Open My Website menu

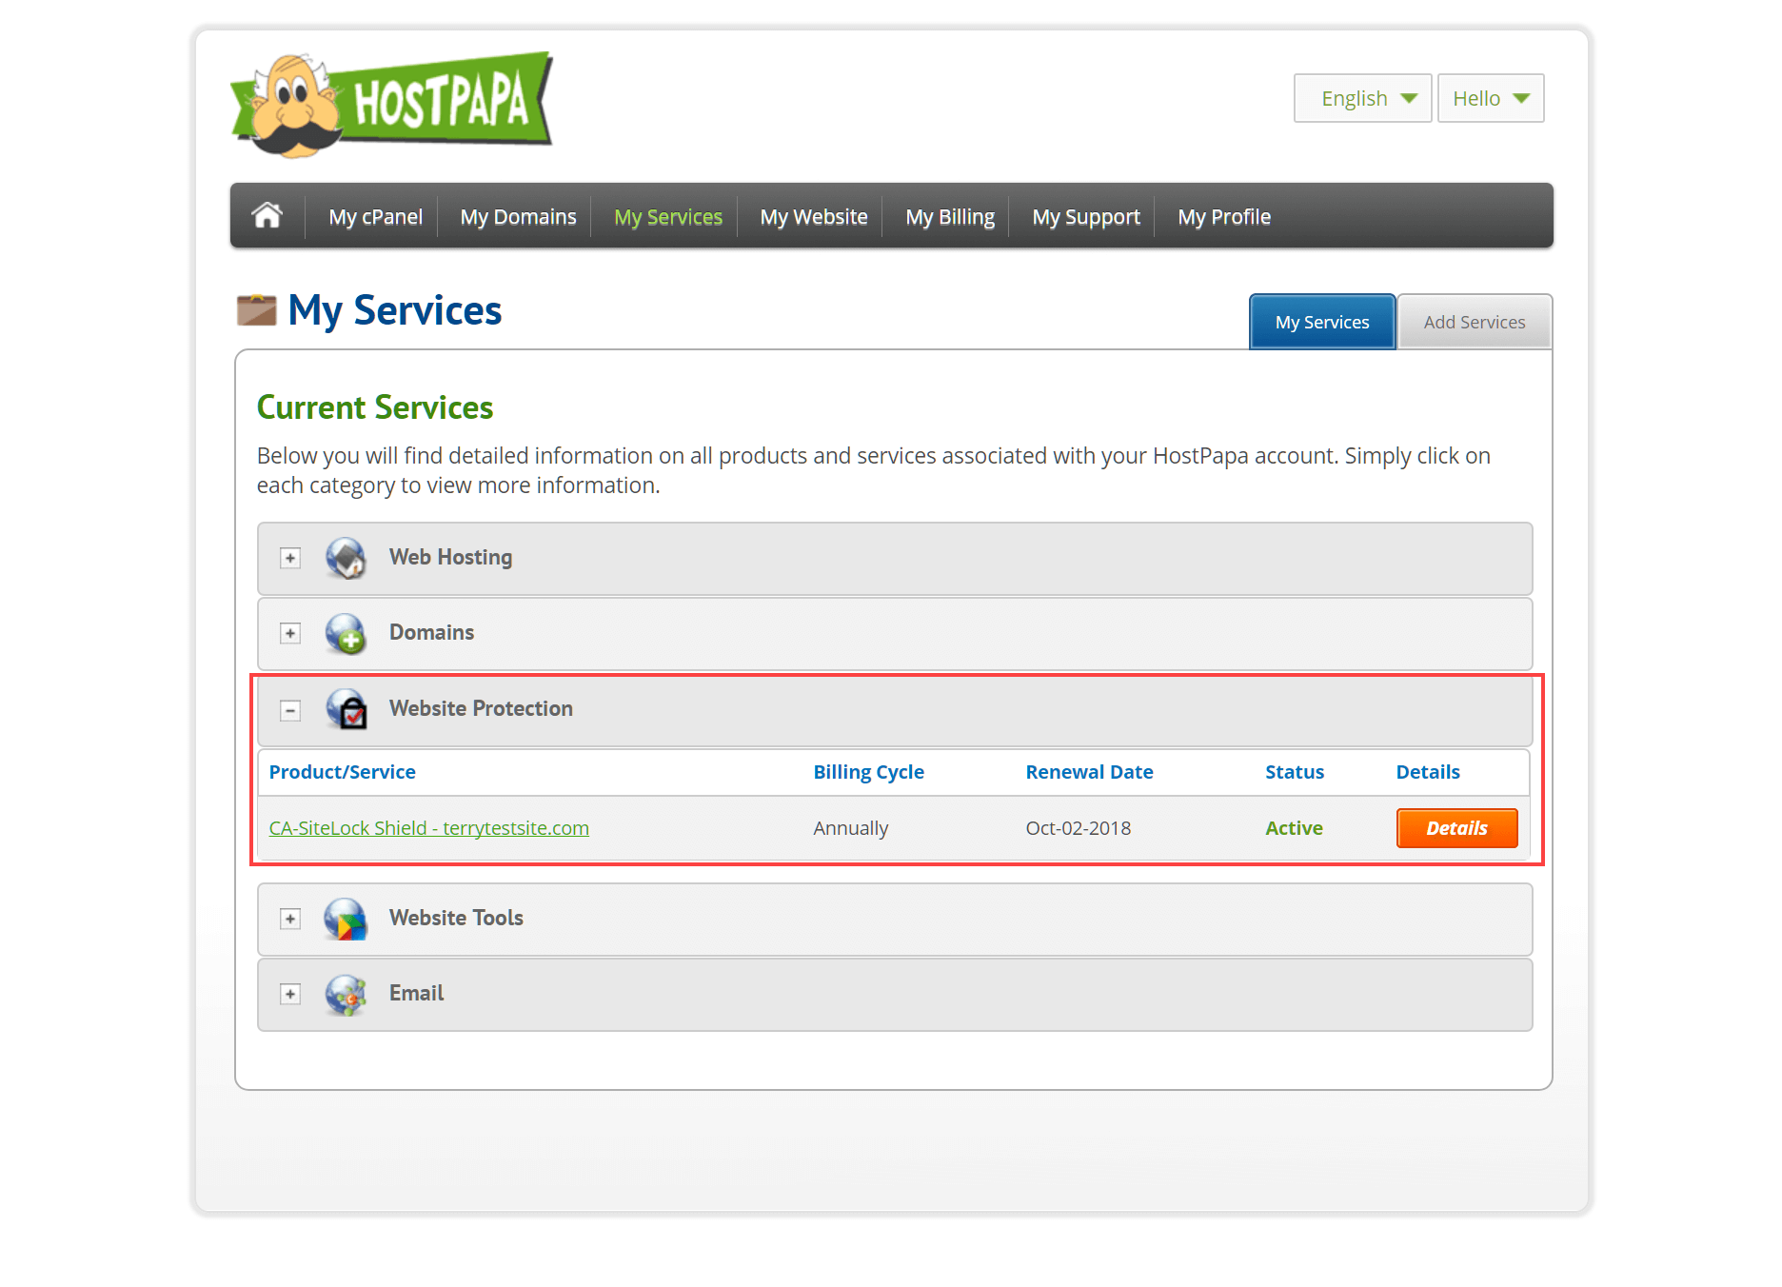(x=814, y=217)
